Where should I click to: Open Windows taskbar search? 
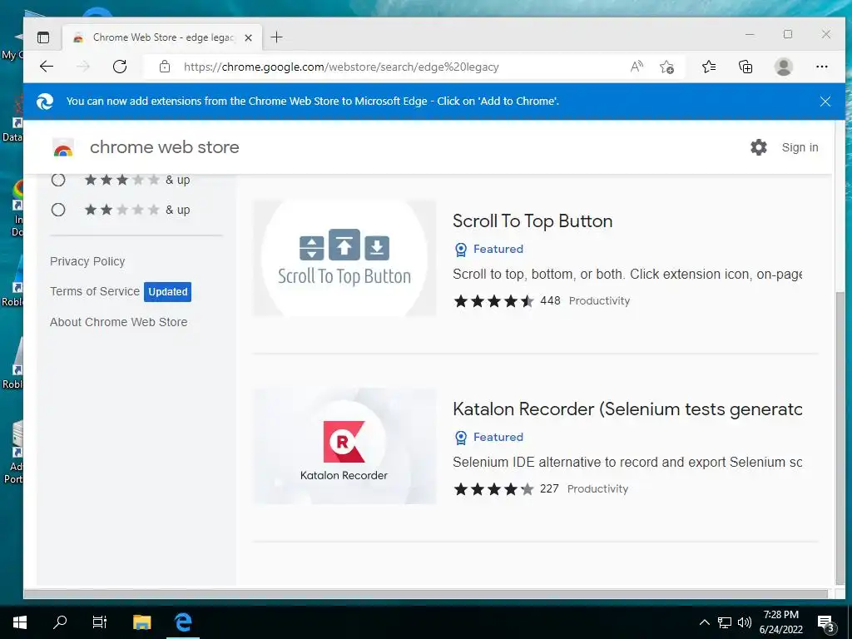[x=60, y=622]
